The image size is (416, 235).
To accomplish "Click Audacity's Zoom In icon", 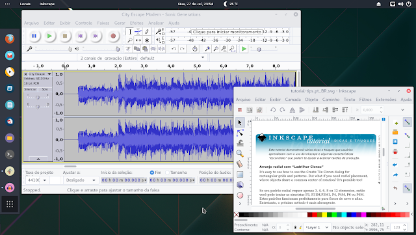I will pos(207,49).
